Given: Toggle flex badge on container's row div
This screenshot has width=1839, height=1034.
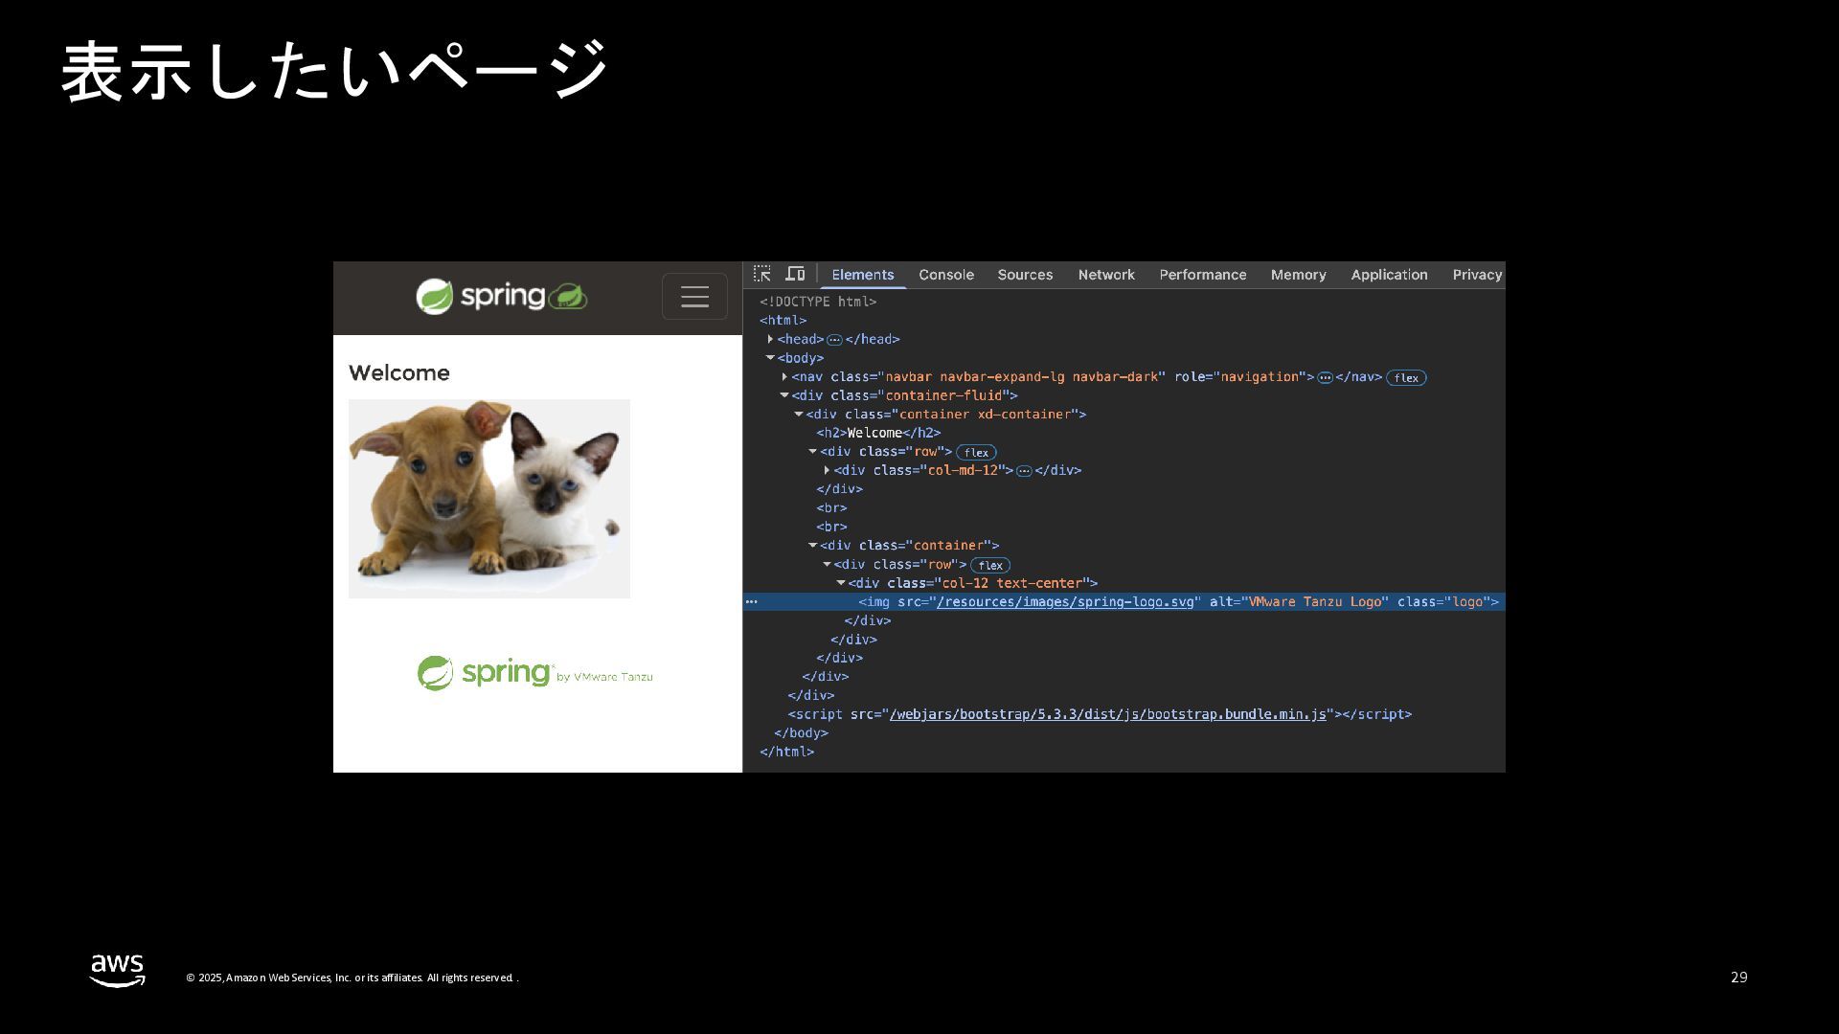Looking at the screenshot, I should coord(990,566).
